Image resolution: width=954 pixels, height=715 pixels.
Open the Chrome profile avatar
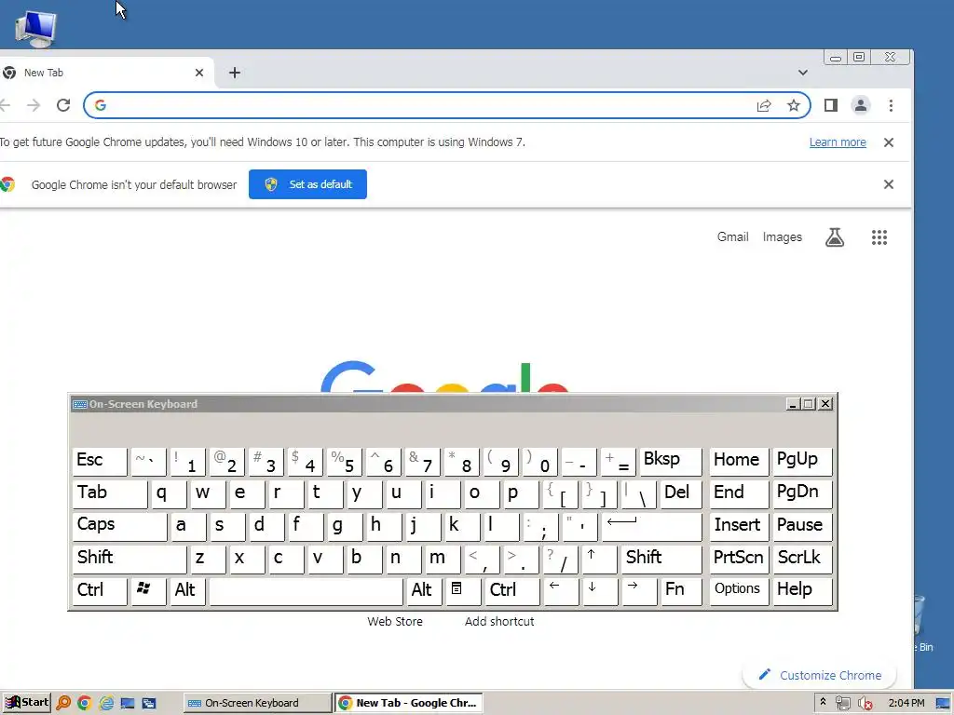click(x=860, y=106)
